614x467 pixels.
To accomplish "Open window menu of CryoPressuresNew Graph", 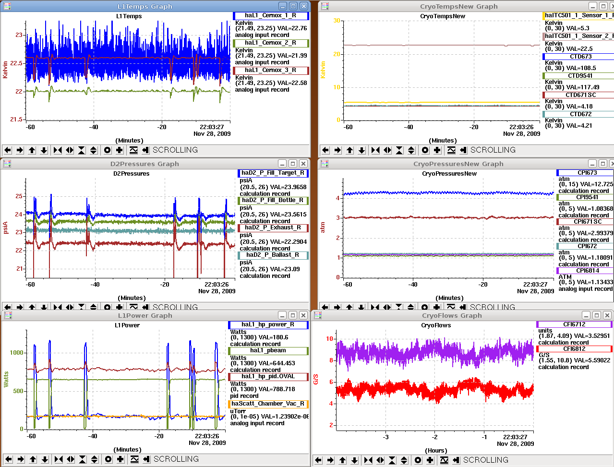I will (x=325, y=164).
